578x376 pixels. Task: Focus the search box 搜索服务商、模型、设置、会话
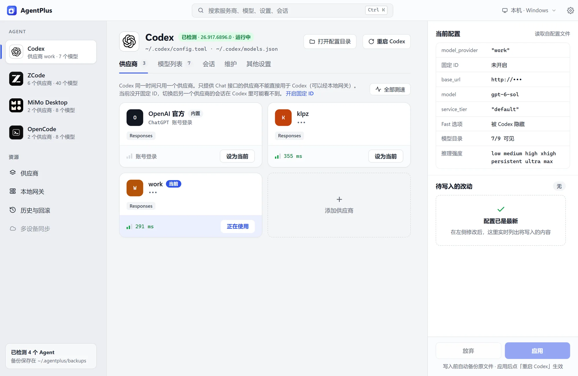[292, 10]
